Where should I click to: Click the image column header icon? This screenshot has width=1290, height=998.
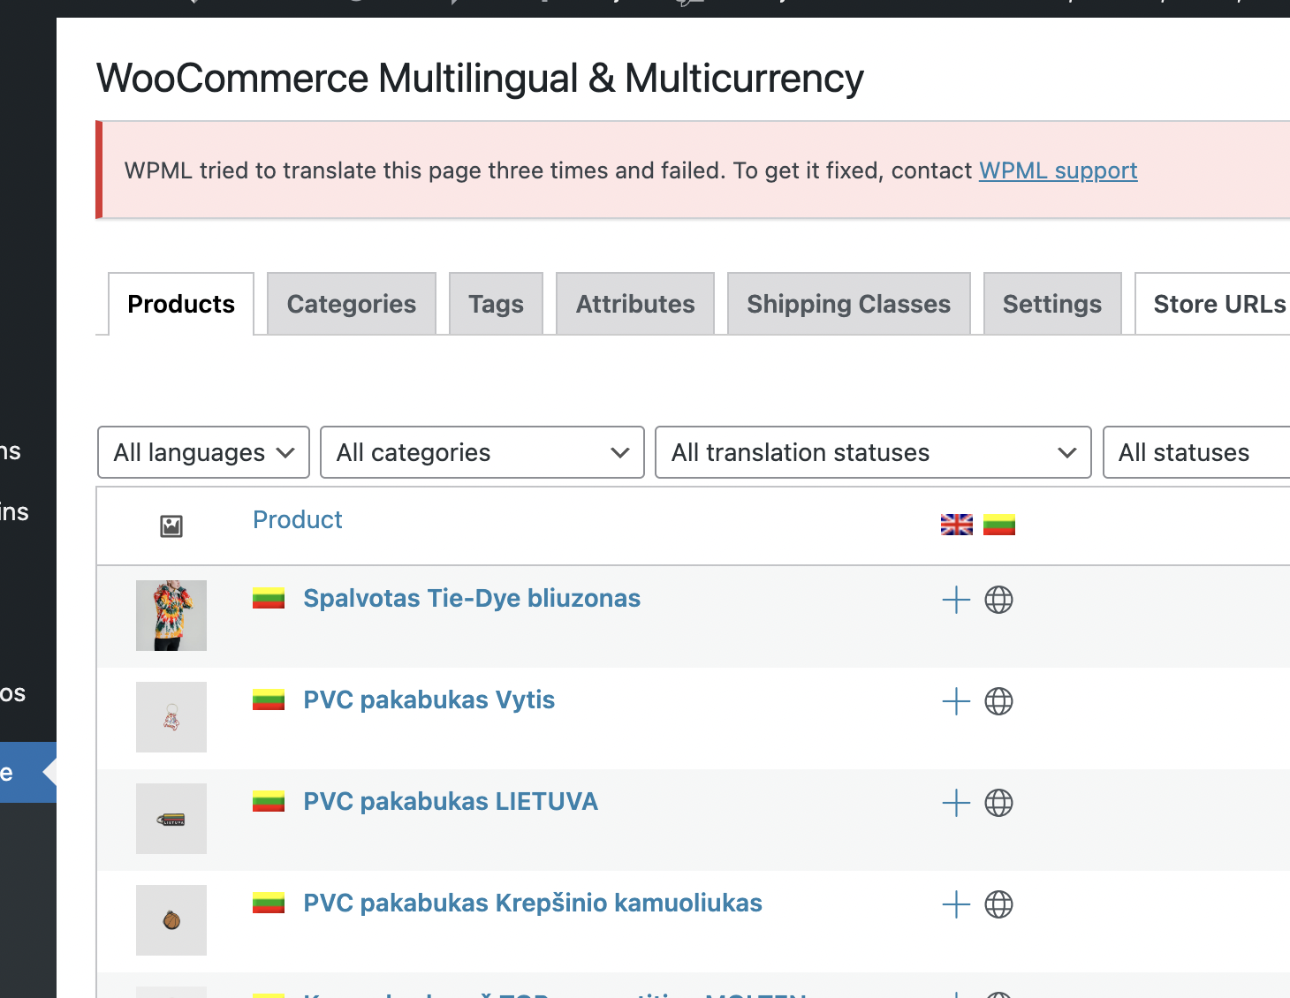(x=171, y=526)
